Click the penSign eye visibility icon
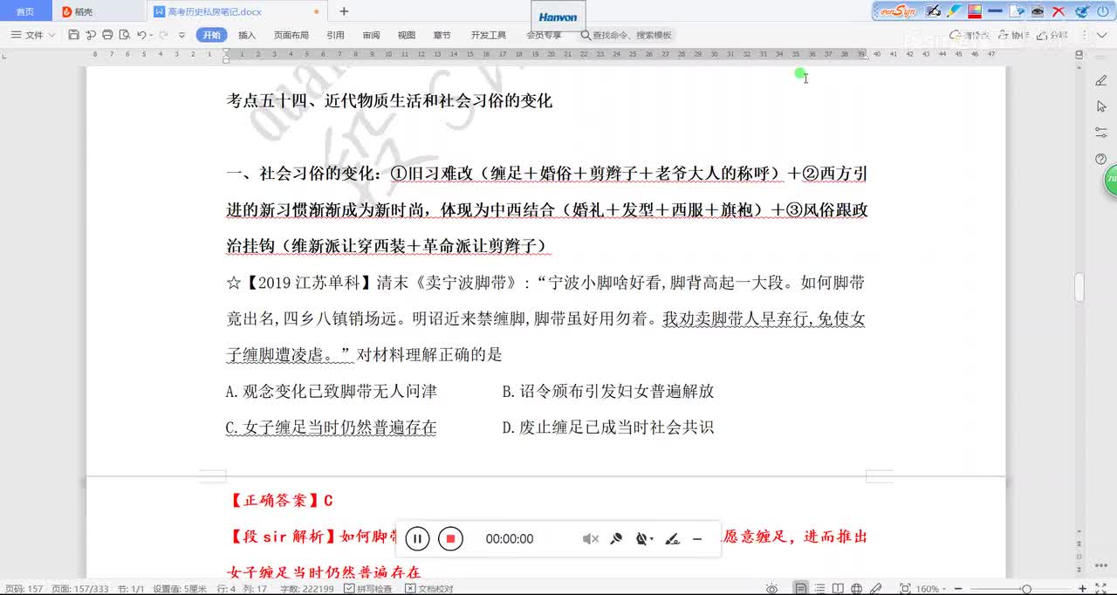1117x595 pixels. tap(1038, 11)
